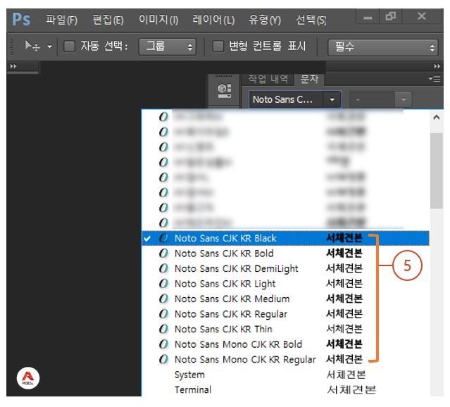
Task: Switch to the 문자 tab
Action: 309,79
